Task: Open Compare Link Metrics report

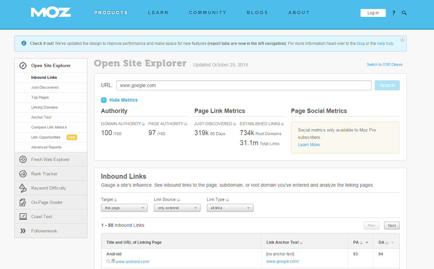Action: point(49,128)
